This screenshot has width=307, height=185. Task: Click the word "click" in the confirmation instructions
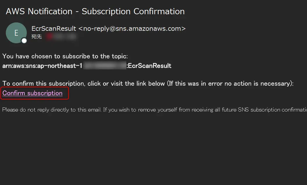point(94,84)
